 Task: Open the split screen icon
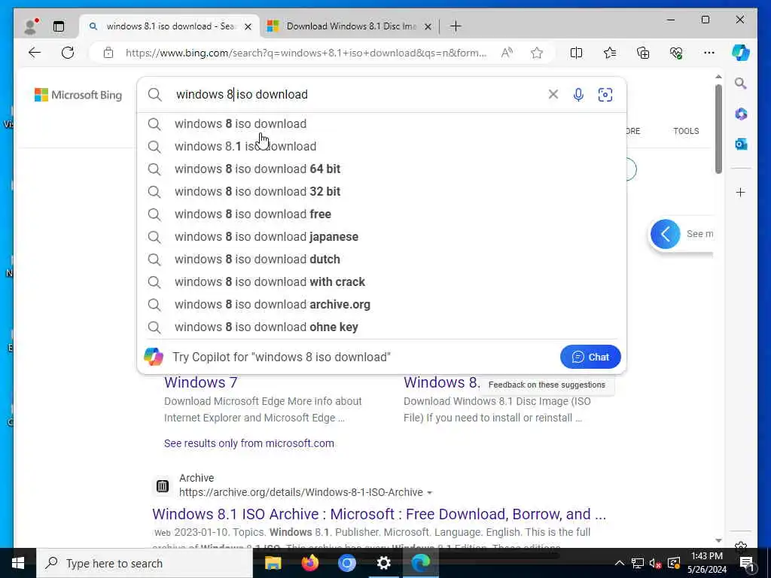[x=576, y=53]
